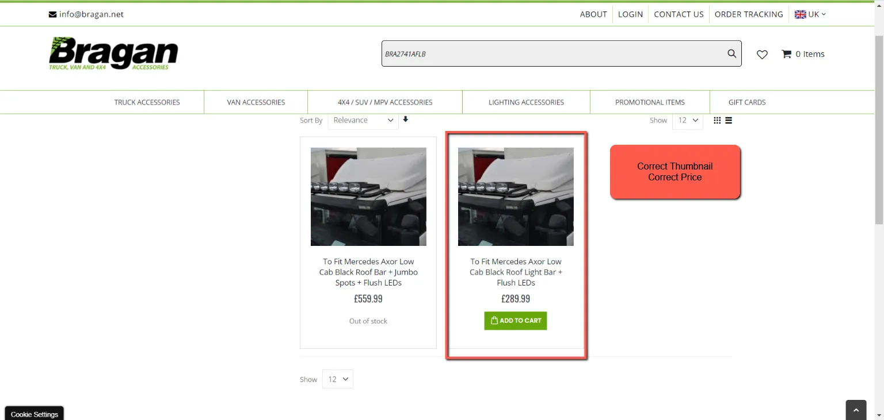
Task: Open Promotional Items menu
Action: click(650, 102)
